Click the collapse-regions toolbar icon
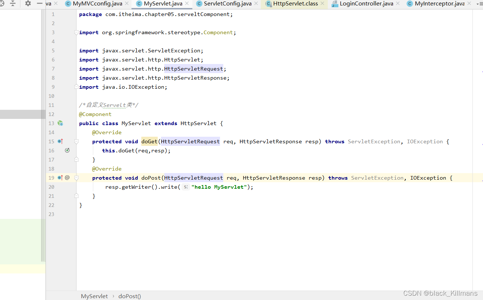This screenshot has height=300, width=483. point(13,3)
